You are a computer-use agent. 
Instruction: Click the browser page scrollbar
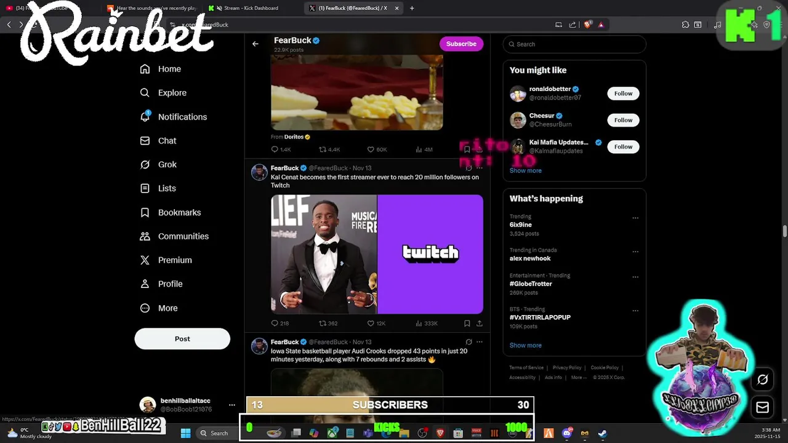[785, 231]
